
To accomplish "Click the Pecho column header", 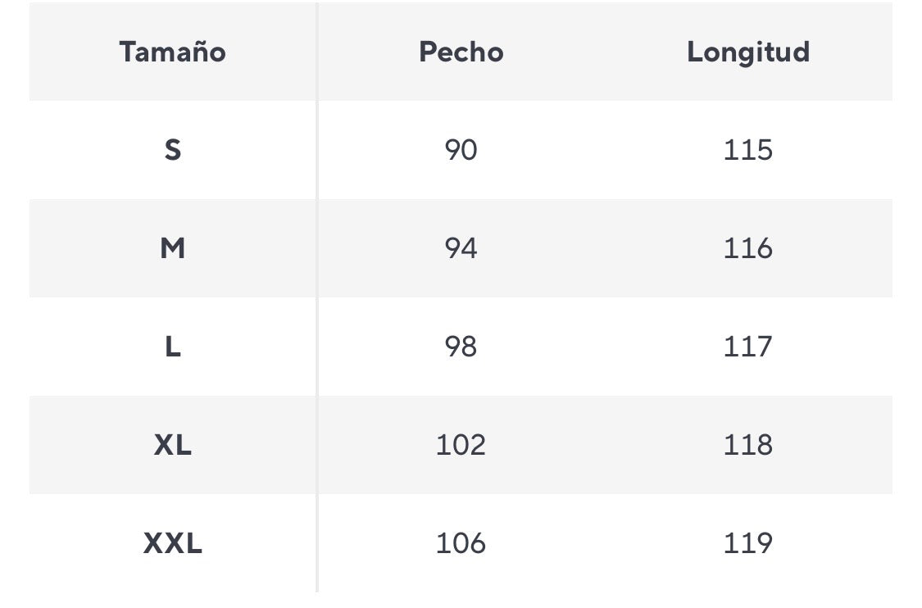I will pos(461,52).
